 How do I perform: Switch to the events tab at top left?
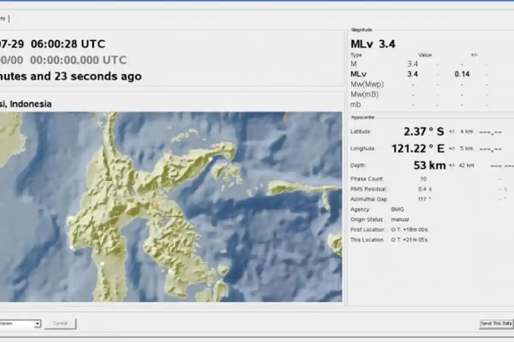[x=3, y=18]
